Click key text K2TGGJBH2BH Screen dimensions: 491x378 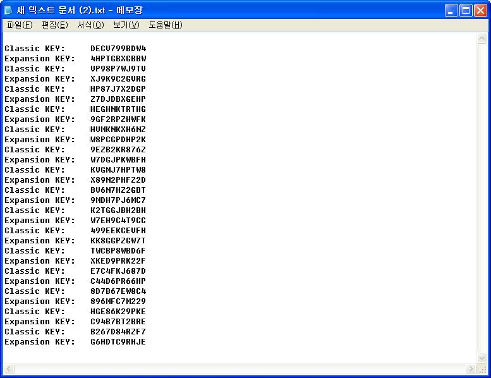click(x=118, y=210)
